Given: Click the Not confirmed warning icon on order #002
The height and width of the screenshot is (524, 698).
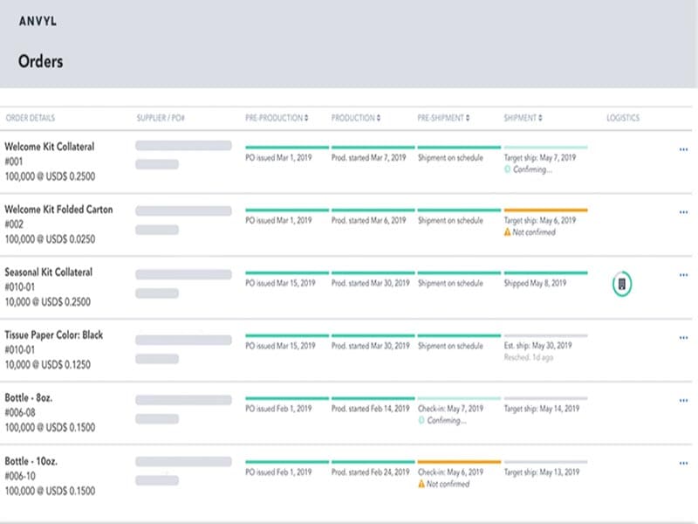Looking at the screenshot, I should (509, 233).
